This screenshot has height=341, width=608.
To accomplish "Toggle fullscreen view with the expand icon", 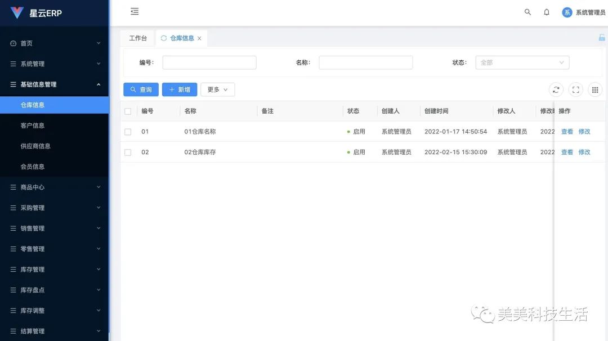I will [575, 89].
